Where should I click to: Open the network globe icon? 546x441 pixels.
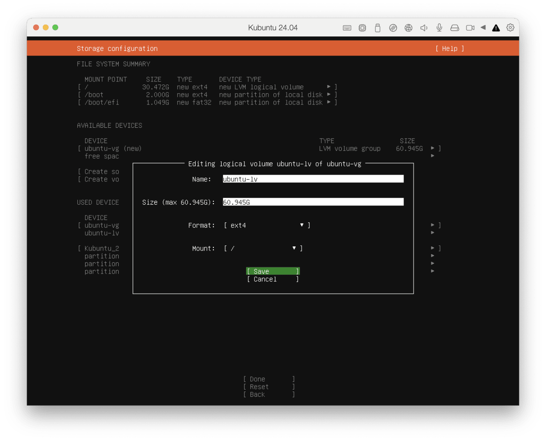pos(409,28)
